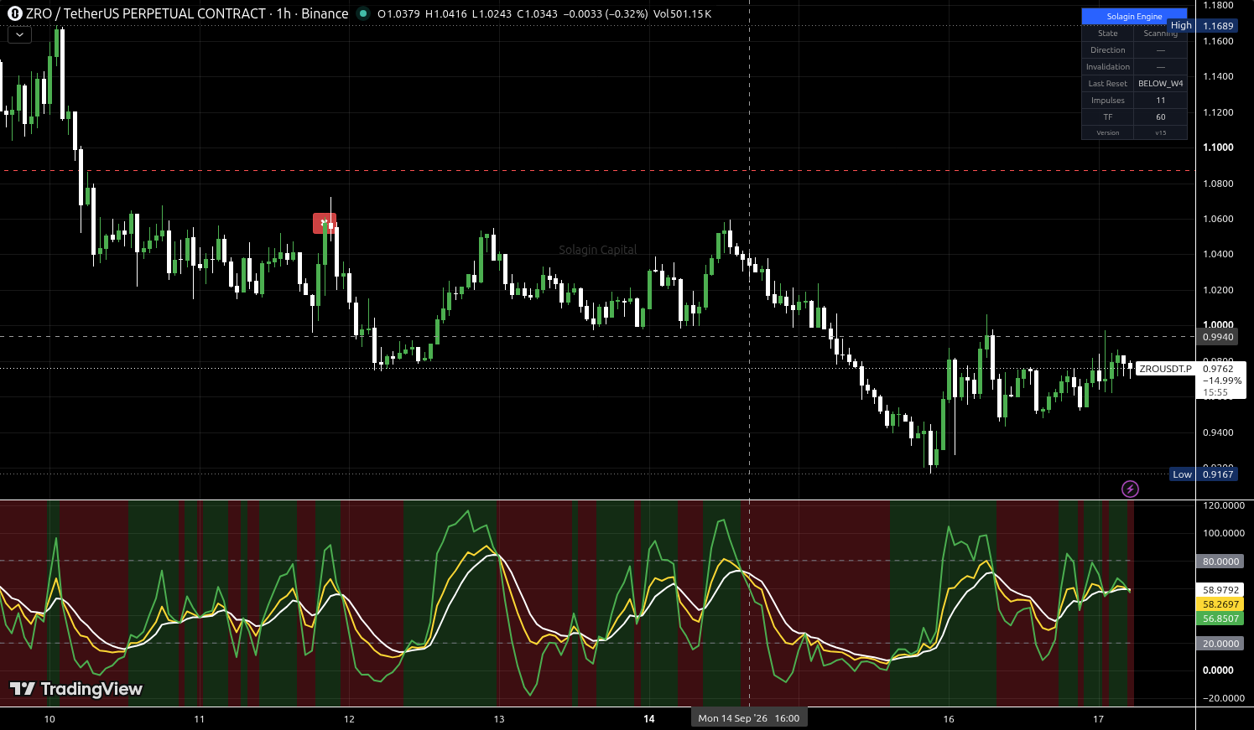Screen dimensions: 1254x730
Task: Click the green market status dot
Action: click(362, 13)
